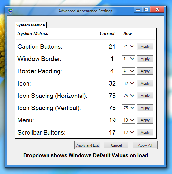Click the 'Current' column header

[107, 33]
